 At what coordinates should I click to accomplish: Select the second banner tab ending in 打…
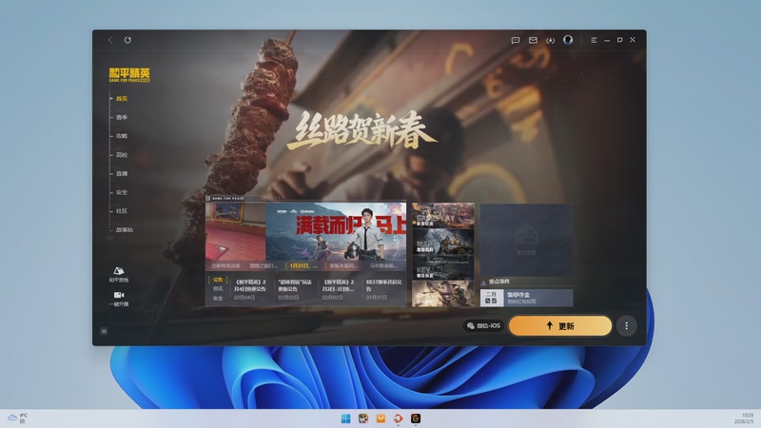tap(263, 266)
